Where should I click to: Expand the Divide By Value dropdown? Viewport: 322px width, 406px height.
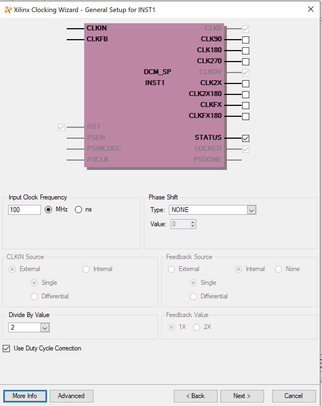pos(45,328)
